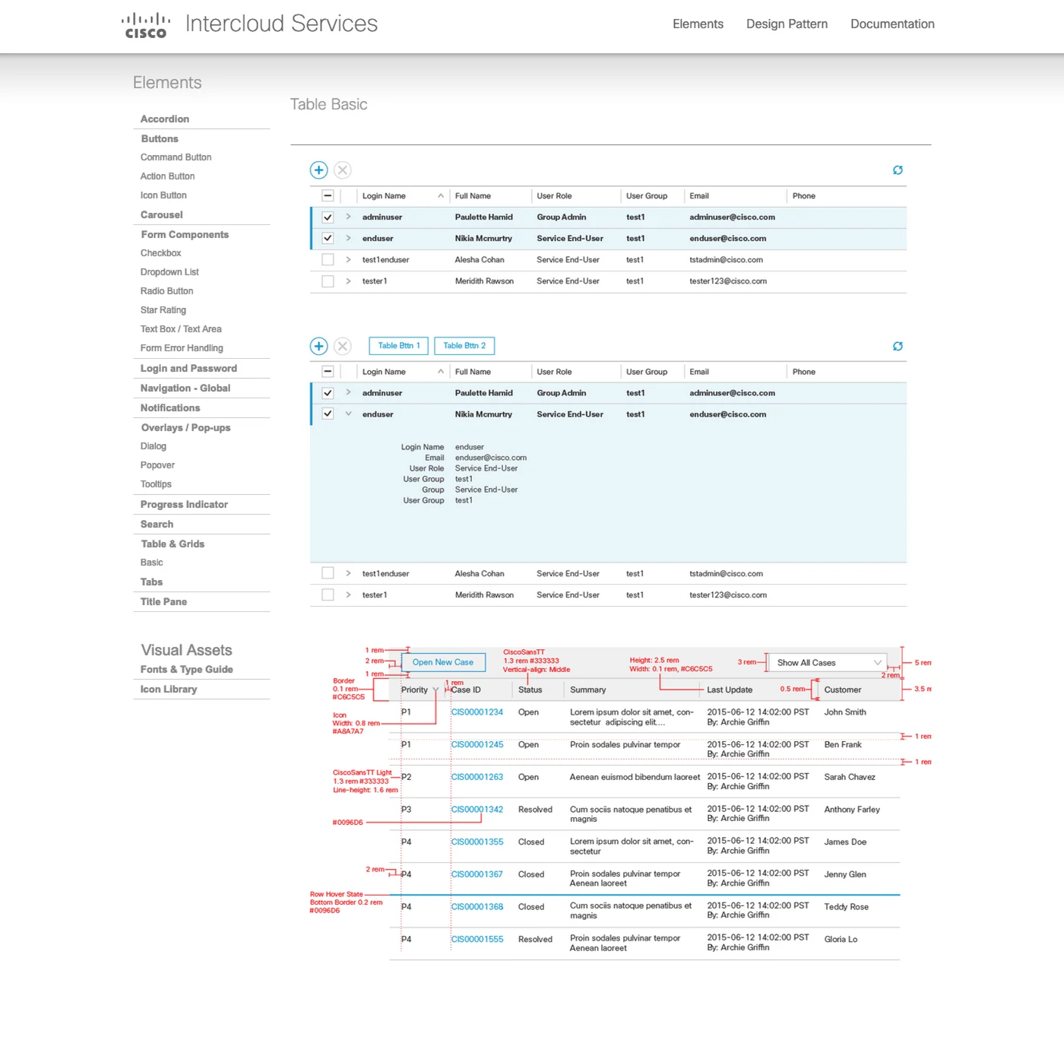1064x1040 pixels.
Task: Toggle select-all checkbox in the Table Bttn table header
Action: [x=328, y=372]
